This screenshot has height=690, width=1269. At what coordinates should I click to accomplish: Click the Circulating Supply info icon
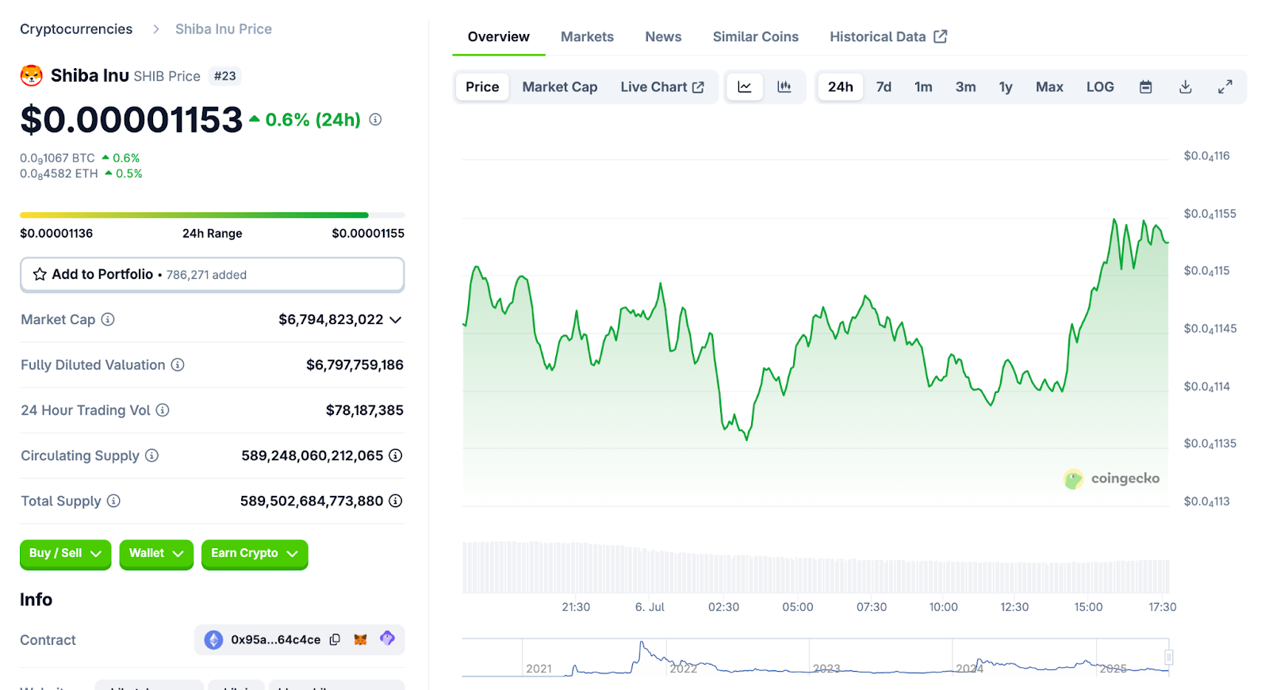click(151, 456)
